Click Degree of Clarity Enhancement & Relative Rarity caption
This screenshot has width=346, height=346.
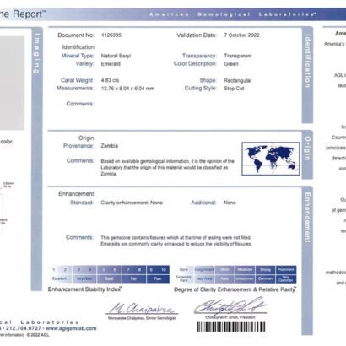[235, 289]
